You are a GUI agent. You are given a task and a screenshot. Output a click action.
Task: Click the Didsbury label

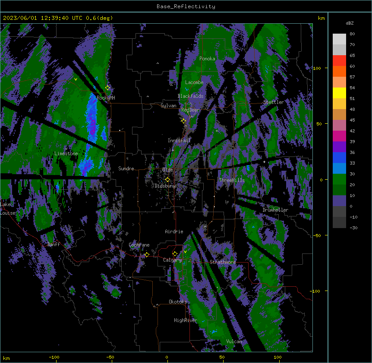[165, 186]
